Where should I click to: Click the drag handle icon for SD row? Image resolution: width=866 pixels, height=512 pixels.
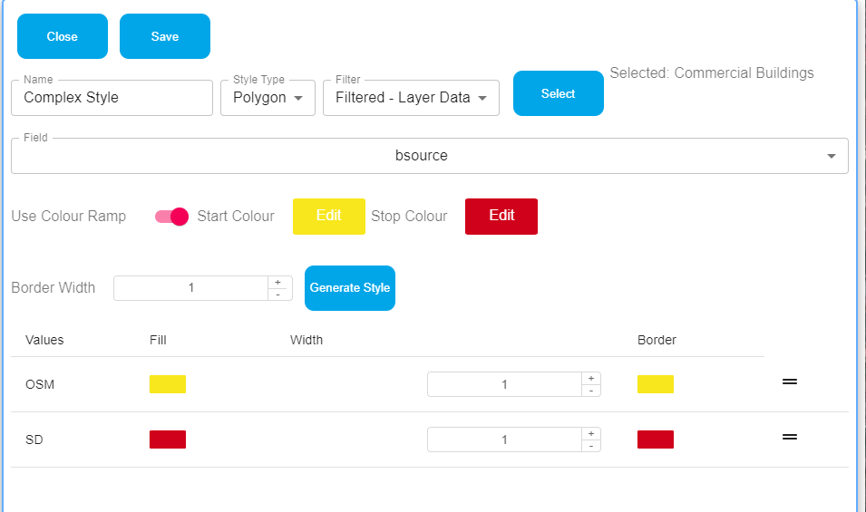click(789, 438)
